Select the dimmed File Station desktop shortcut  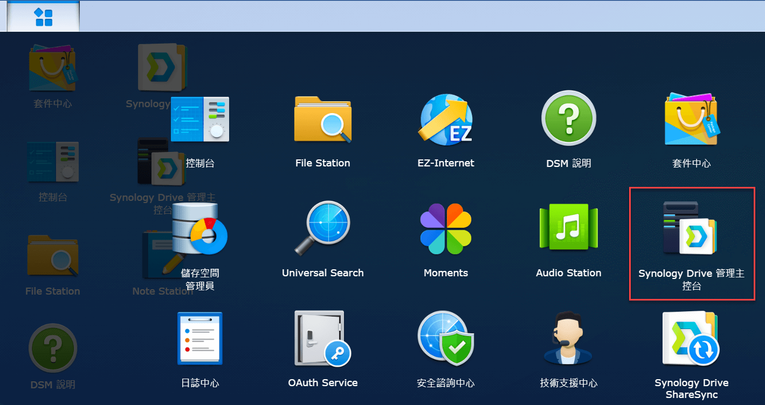53,265
